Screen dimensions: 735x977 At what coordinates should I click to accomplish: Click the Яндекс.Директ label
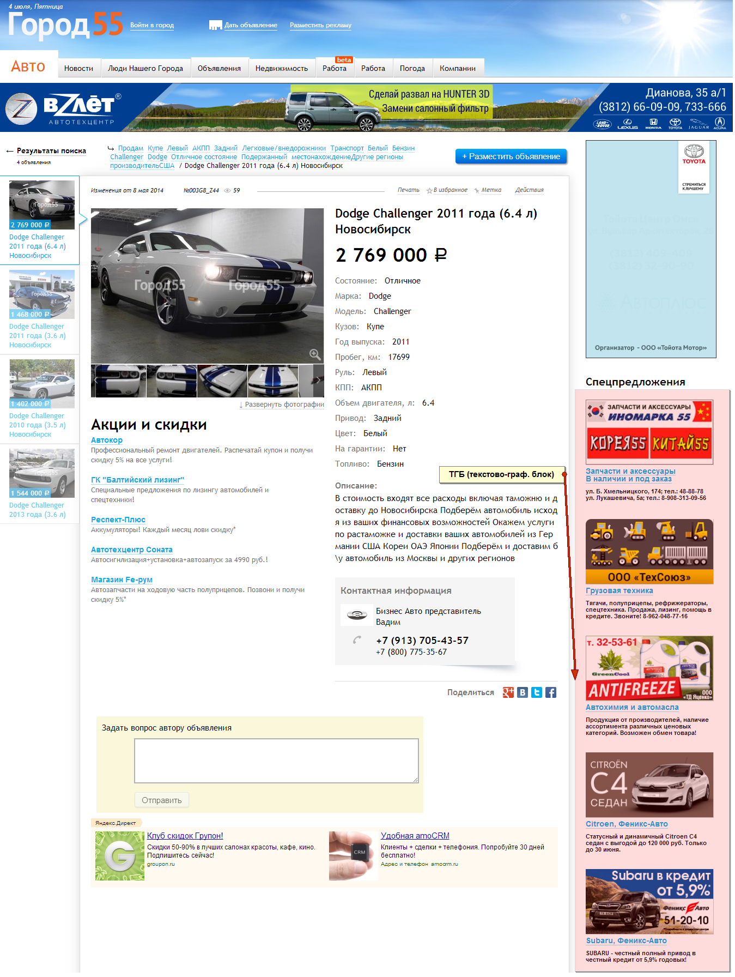point(116,823)
